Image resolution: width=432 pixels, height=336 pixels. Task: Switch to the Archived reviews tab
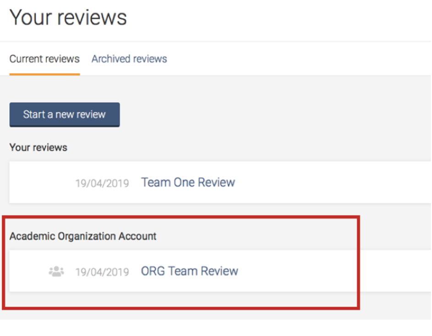point(129,59)
